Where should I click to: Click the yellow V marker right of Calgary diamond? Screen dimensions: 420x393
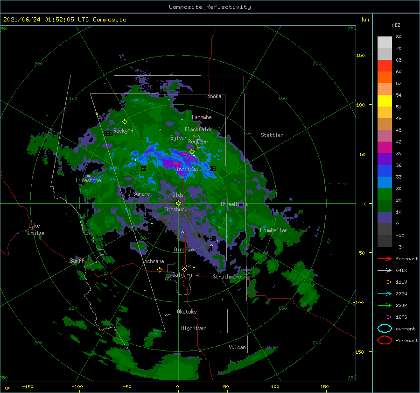coord(194,267)
